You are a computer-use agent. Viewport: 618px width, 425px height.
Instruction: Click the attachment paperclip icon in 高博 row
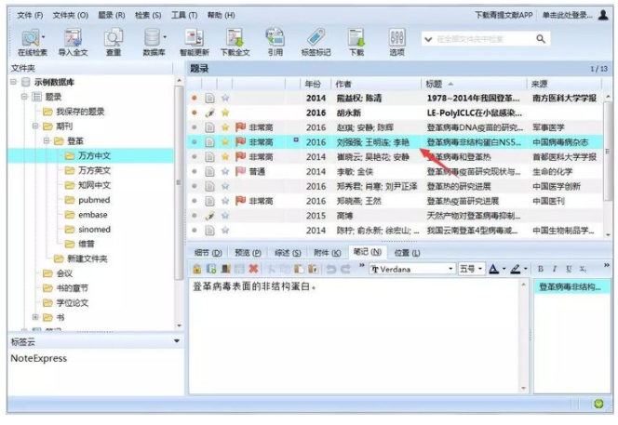click(x=209, y=216)
